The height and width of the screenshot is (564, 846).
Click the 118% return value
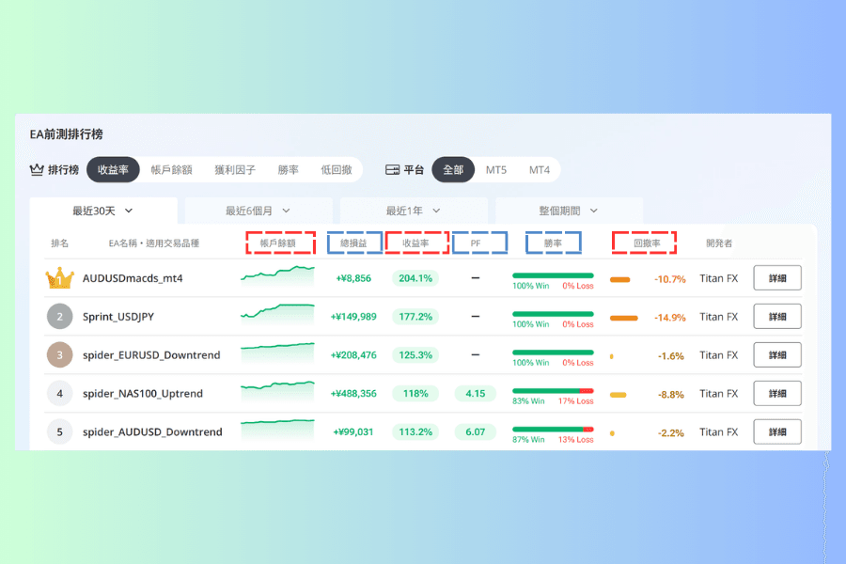coord(415,394)
